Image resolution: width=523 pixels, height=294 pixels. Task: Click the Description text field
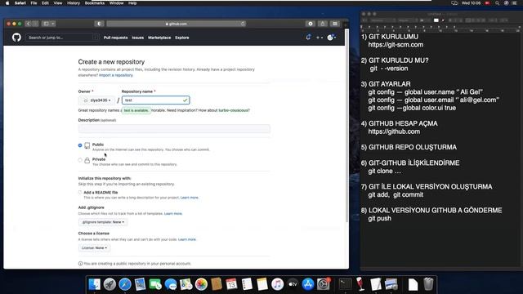click(x=174, y=129)
